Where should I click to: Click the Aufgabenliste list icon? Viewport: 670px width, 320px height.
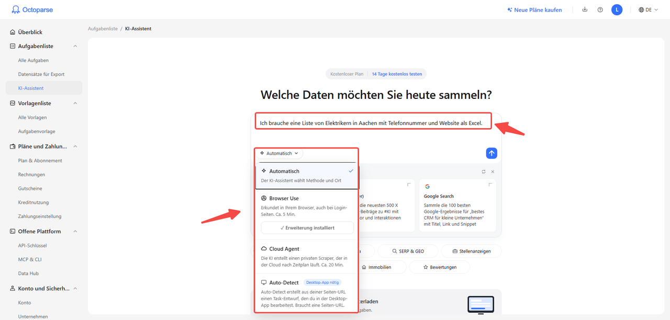tap(13, 46)
